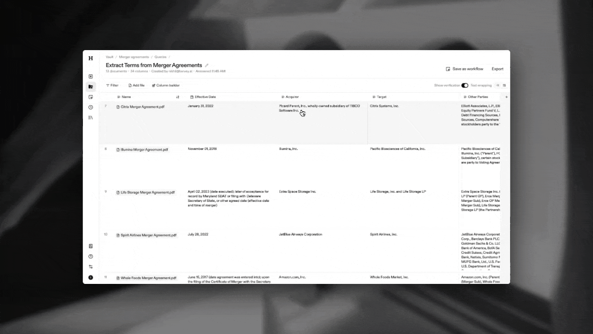Select the Whole Foods Market, Inc. cell
This screenshot has height=334, width=593.
413,278
